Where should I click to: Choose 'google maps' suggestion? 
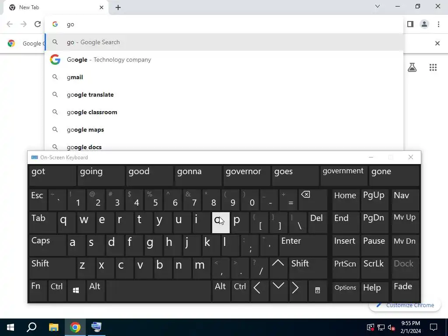point(224,129)
